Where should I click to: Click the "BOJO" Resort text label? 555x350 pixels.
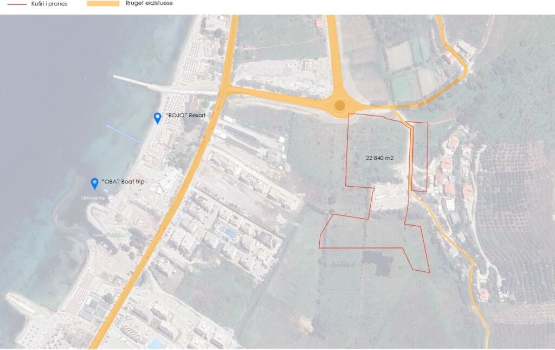pos(185,115)
